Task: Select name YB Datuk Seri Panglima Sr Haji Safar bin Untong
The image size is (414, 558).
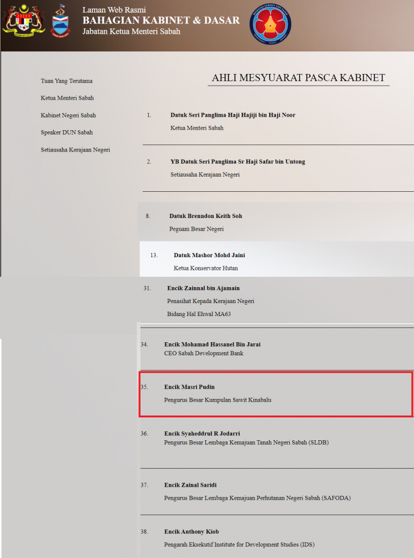Action: coord(238,161)
